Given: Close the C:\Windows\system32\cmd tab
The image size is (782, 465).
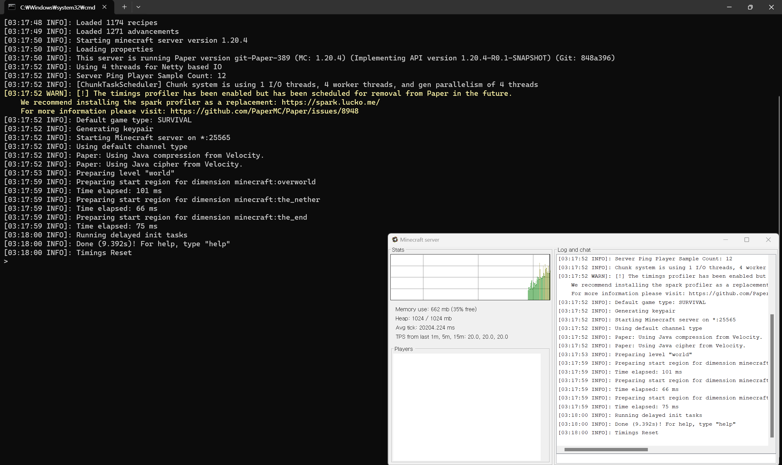Looking at the screenshot, I should coord(104,7).
